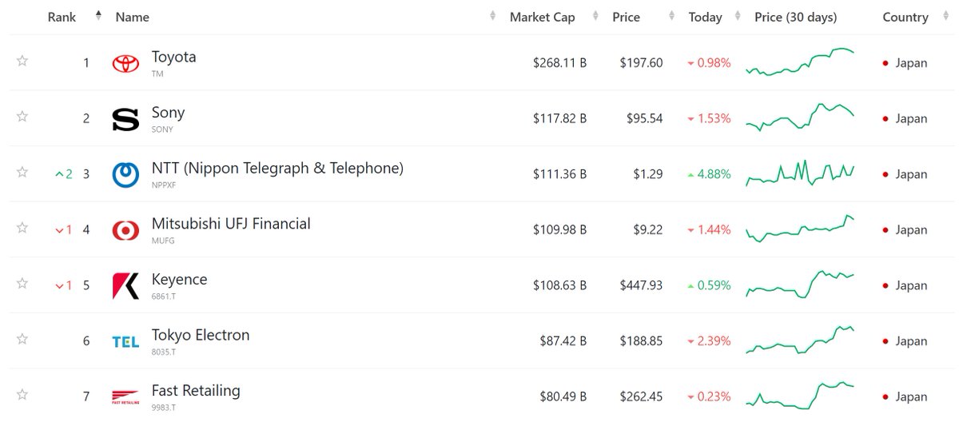Sort the list by Price column

click(626, 17)
